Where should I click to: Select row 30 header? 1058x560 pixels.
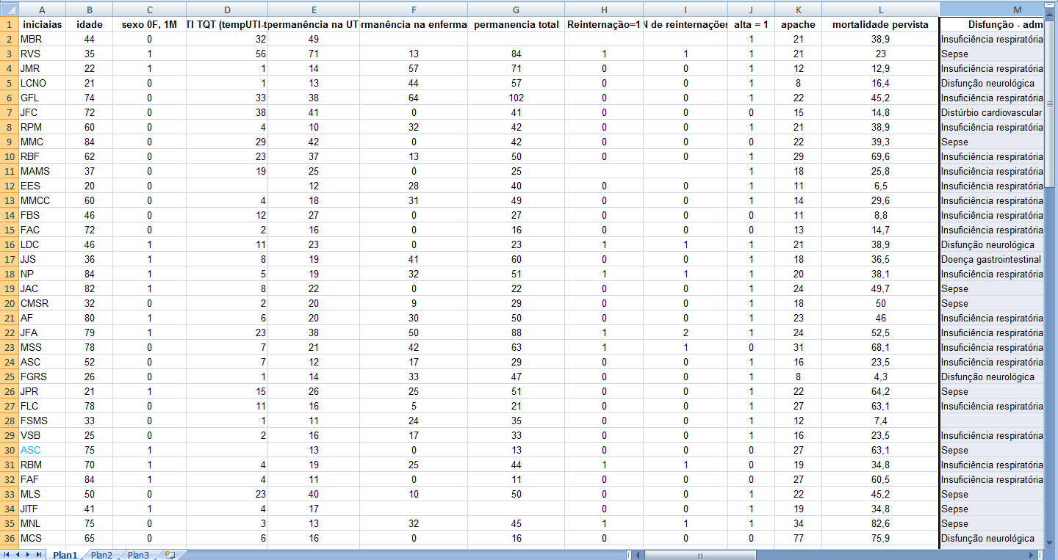[9, 450]
